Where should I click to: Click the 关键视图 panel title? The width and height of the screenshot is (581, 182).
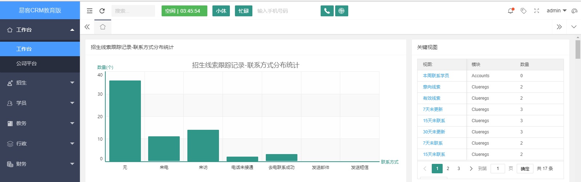(427, 47)
